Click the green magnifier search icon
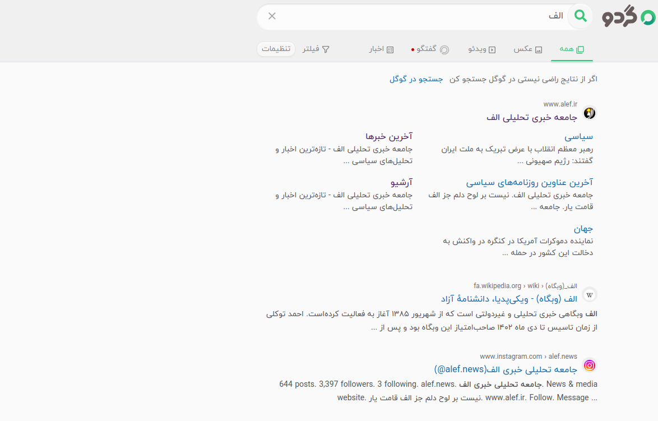Image resolution: width=658 pixels, height=421 pixels. [581, 16]
